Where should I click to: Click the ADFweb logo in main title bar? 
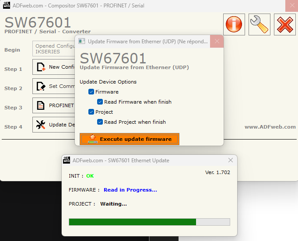point(7,5)
